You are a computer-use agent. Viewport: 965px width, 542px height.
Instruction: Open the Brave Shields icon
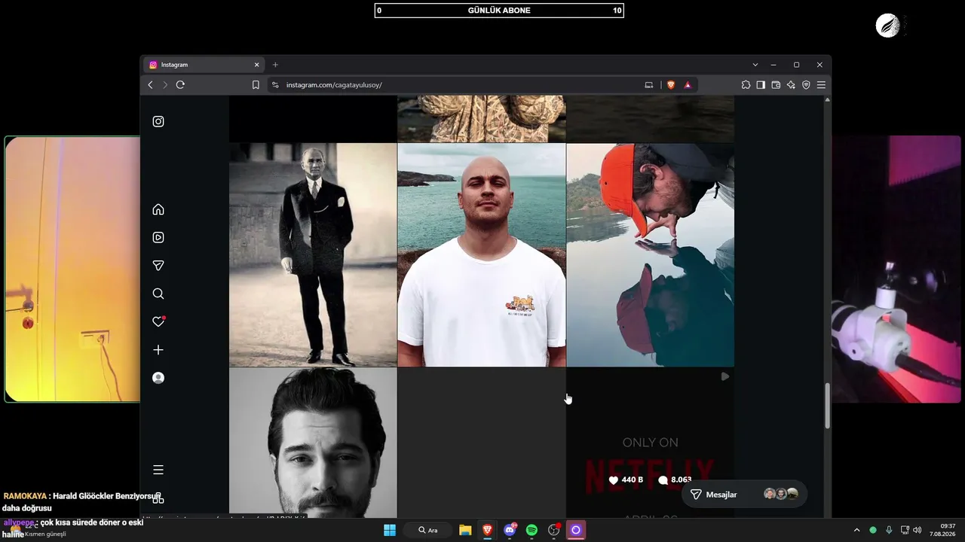[x=671, y=85]
